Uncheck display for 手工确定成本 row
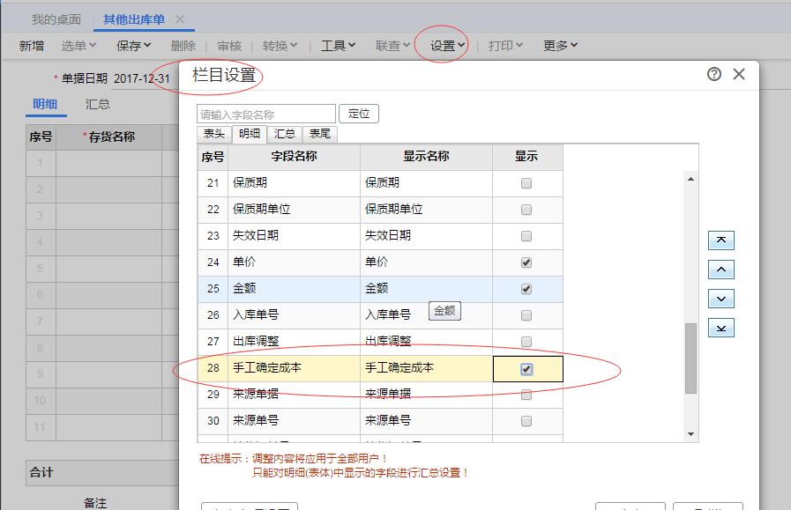 coord(526,369)
